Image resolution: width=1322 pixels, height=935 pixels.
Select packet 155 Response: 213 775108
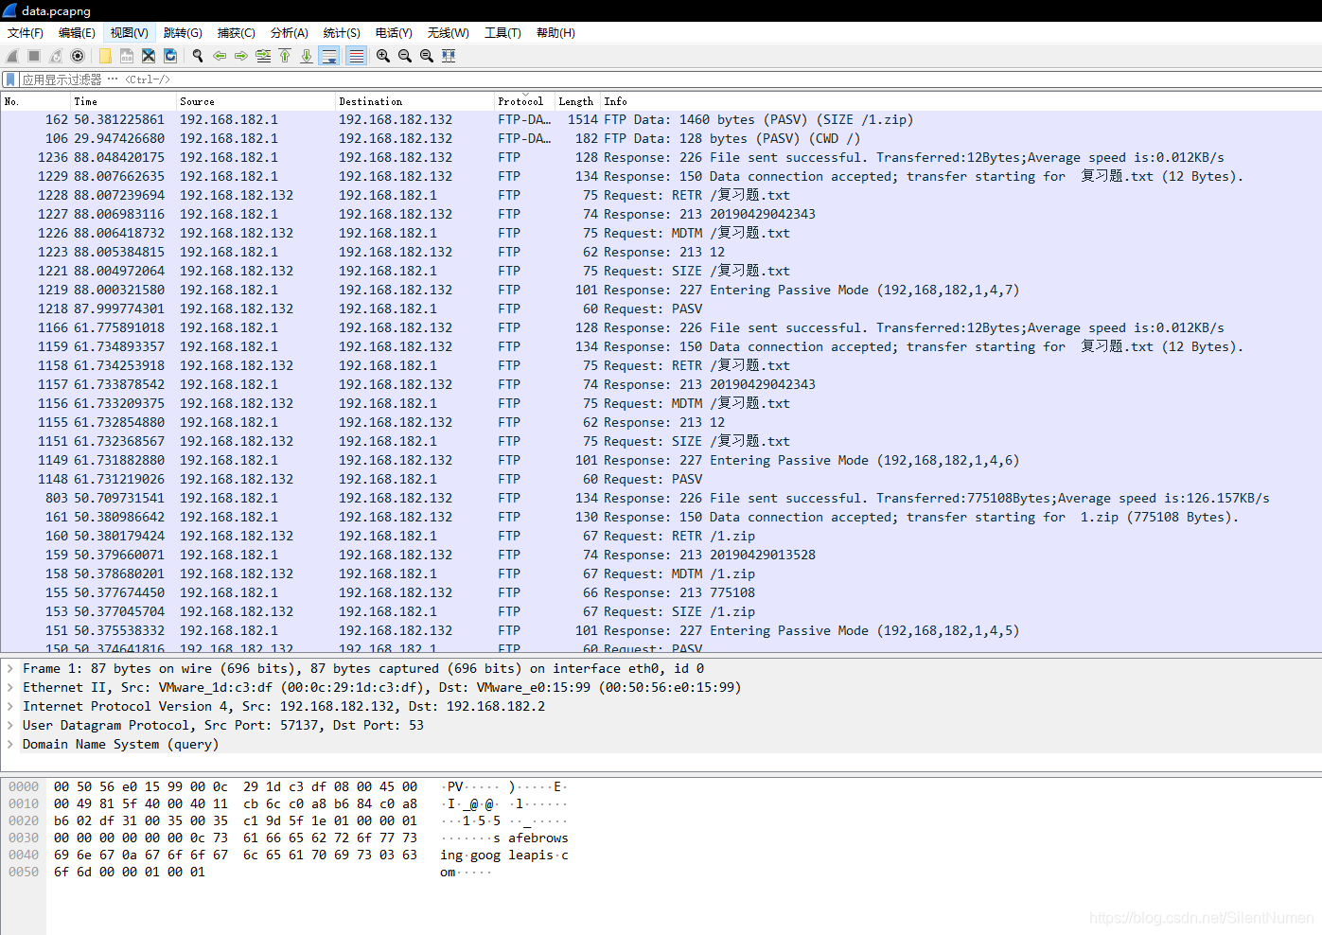click(661, 592)
